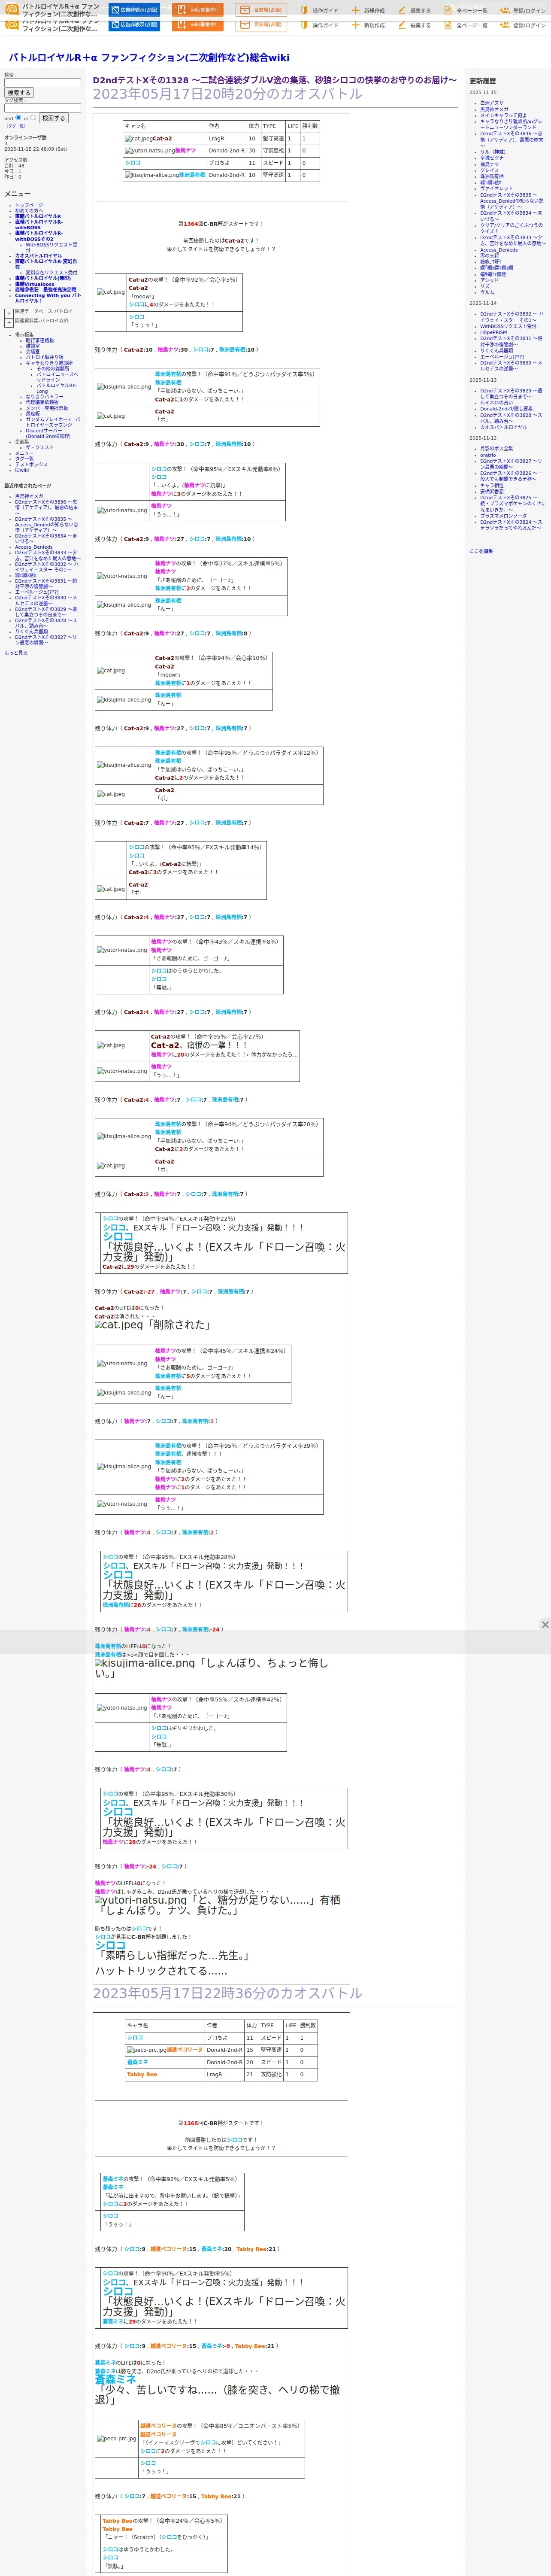The image size is (551, 2576).
Task: Open the wiki title link at top
Action: pyautogui.click(x=149, y=58)
